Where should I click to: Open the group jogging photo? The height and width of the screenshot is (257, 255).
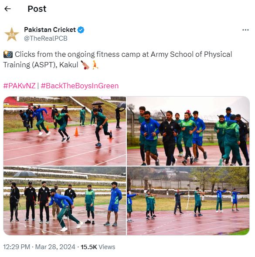pyautogui.click(x=188, y=131)
